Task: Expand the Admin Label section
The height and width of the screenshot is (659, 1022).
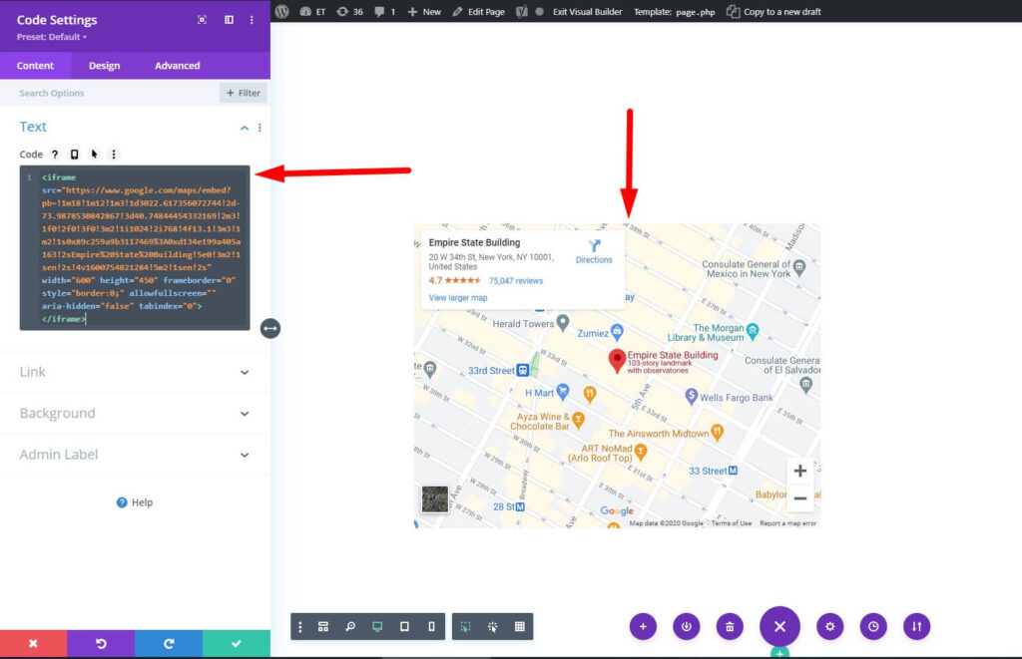Action: coord(135,455)
